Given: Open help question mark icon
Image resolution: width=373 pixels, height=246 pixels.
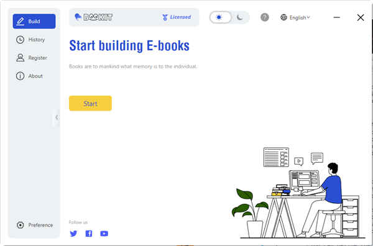Looking at the screenshot, I should click(x=265, y=17).
